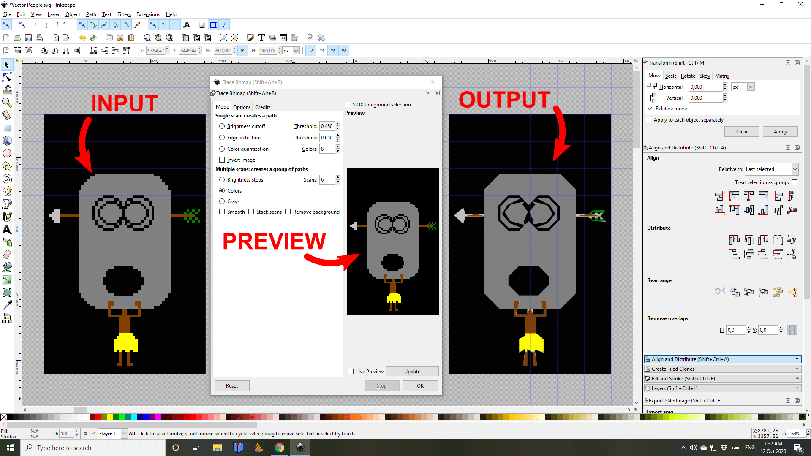Pick the Ellipse/Circle tool
Viewport: 811px width, 456px height.
coord(7,153)
